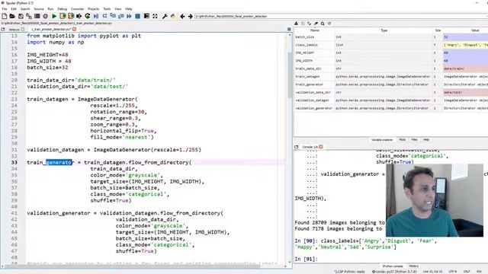Import data icon in Variable explorer
488x274 pixels.
[296, 24]
